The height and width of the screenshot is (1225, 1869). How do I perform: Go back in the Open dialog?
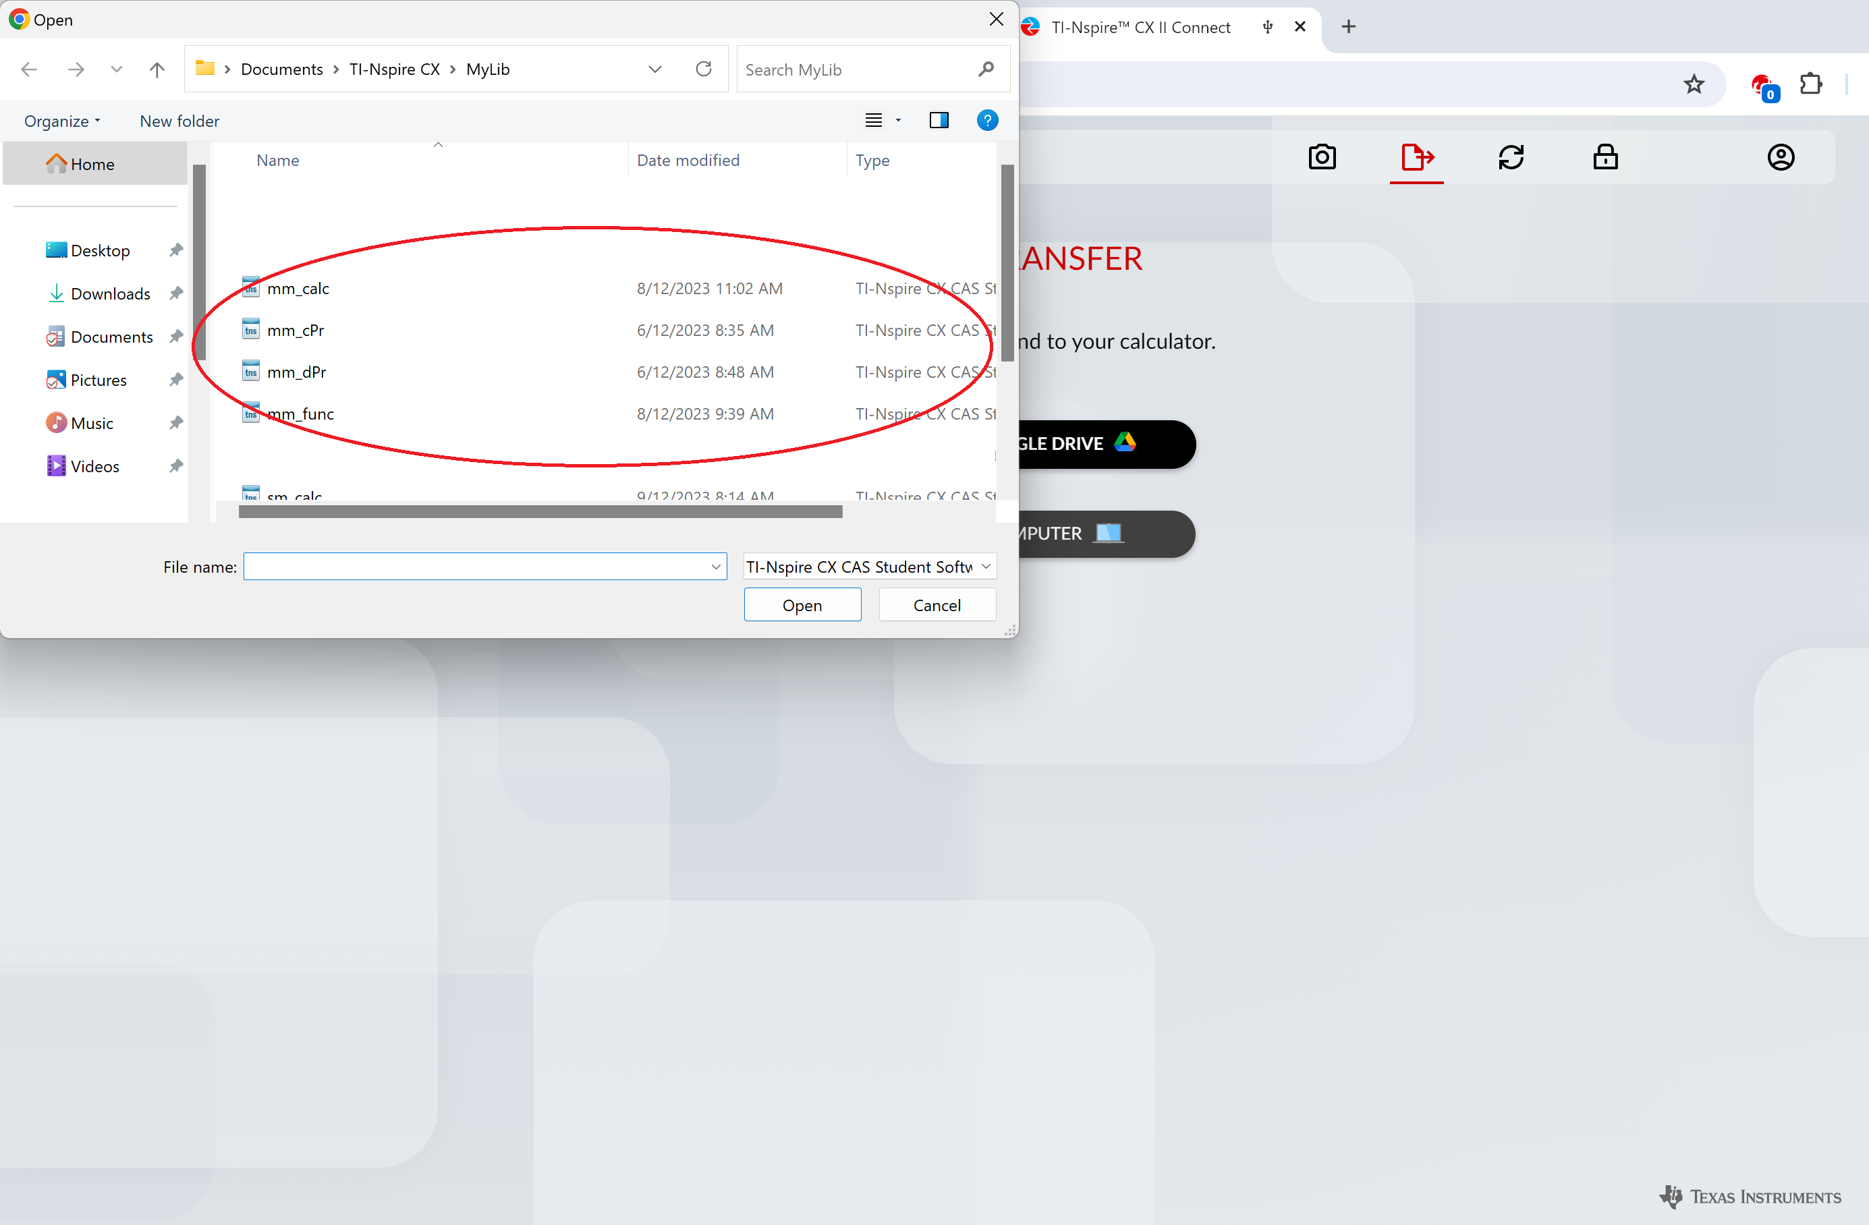29,69
